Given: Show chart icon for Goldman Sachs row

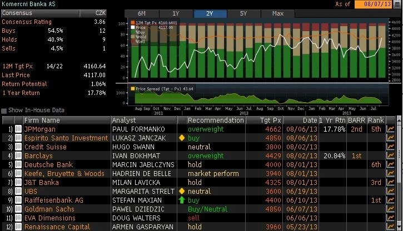Looking at the screenshot, I should pyautogui.click(x=390, y=209).
